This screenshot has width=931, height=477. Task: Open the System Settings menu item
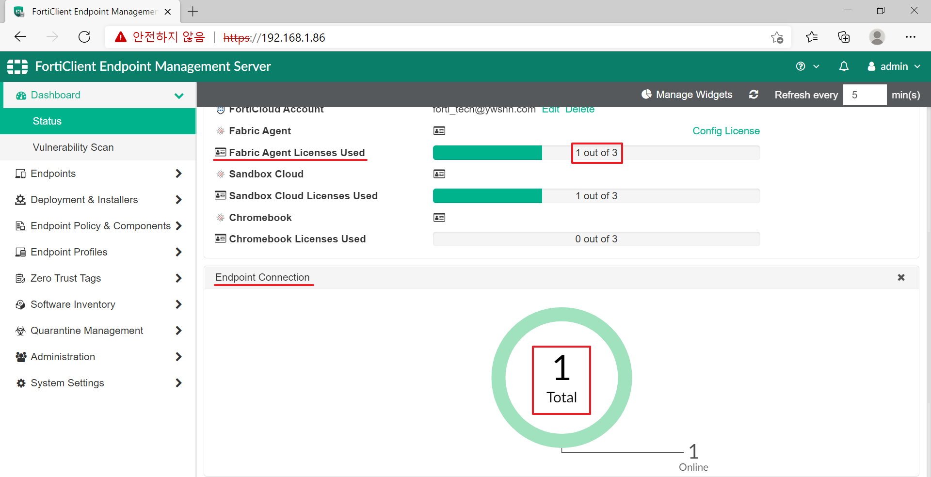98,383
